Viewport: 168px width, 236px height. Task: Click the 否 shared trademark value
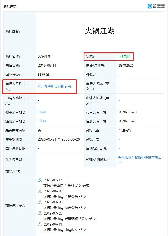tap(40, 130)
